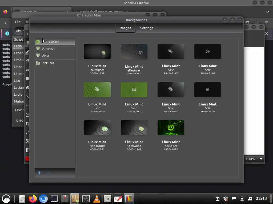The width and height of the screenshot is (273, 204).
Task: Open VLC media player from taskbar
Action: coord(97,199)
